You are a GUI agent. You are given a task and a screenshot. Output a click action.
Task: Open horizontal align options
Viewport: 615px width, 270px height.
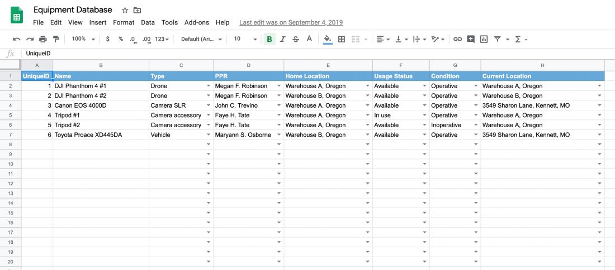tap(383, 39)
